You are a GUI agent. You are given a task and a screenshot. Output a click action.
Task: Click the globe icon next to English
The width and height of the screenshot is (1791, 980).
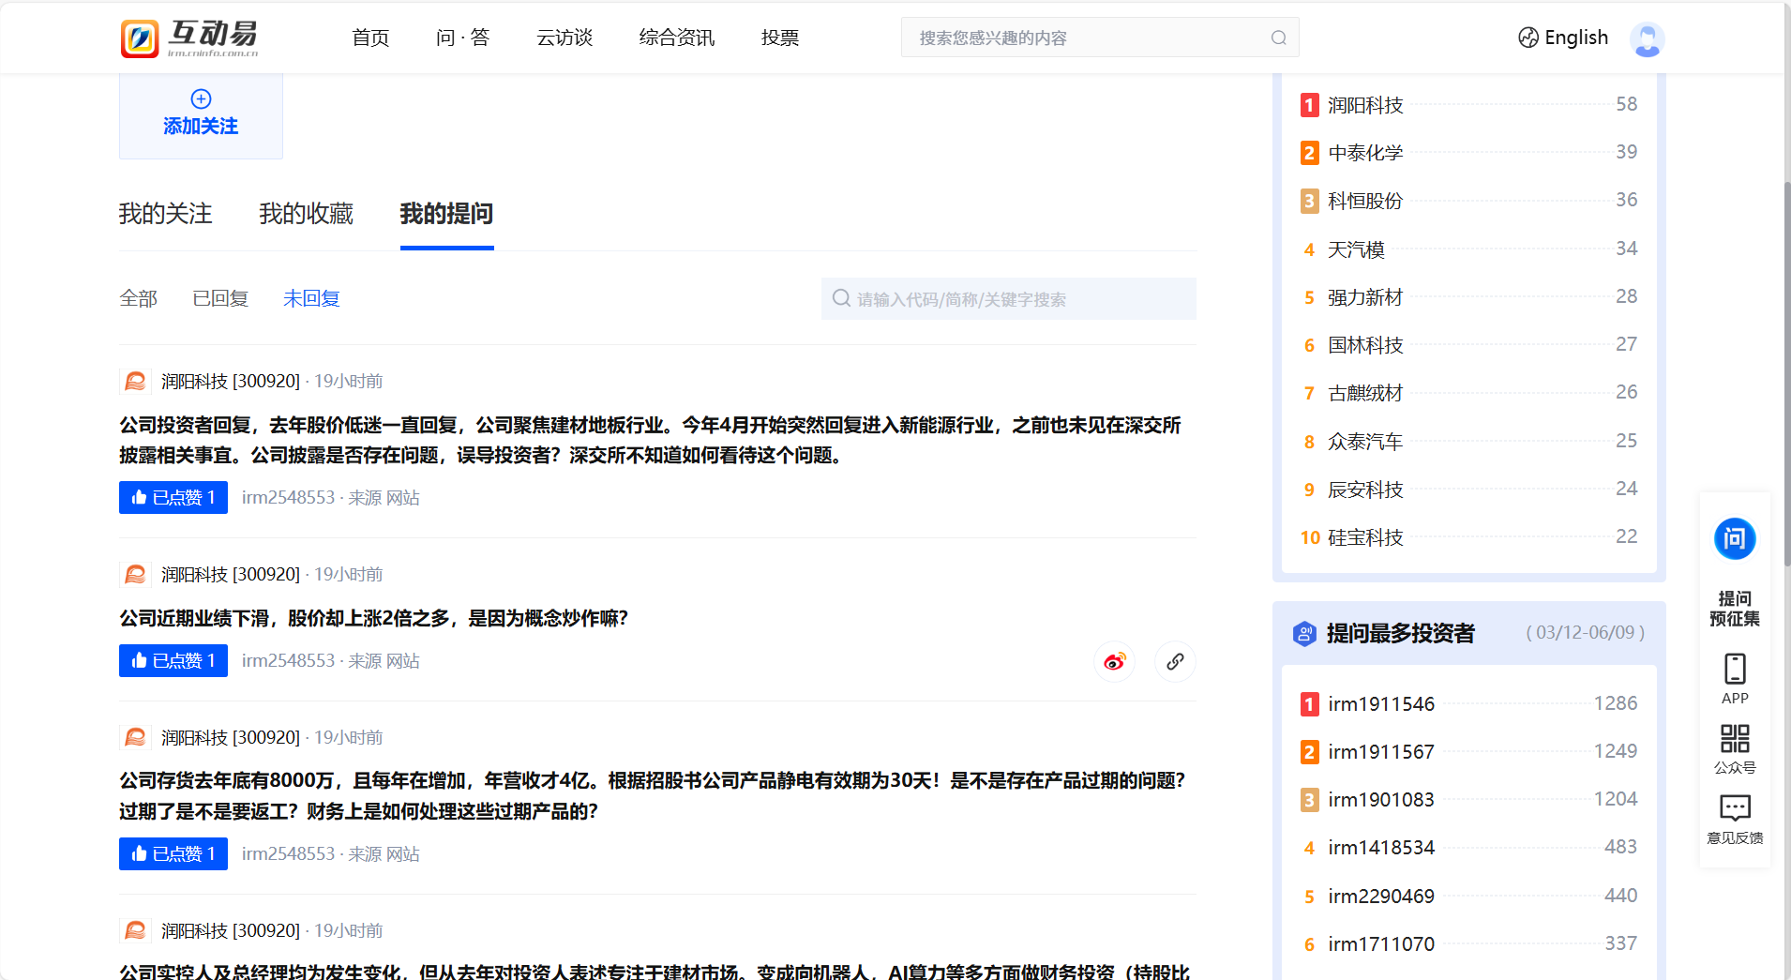pyautogui.click(x=1528, y=38)
